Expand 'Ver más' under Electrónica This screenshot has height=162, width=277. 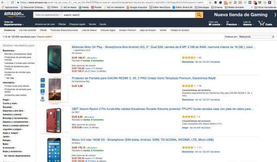tap(9, 78)
